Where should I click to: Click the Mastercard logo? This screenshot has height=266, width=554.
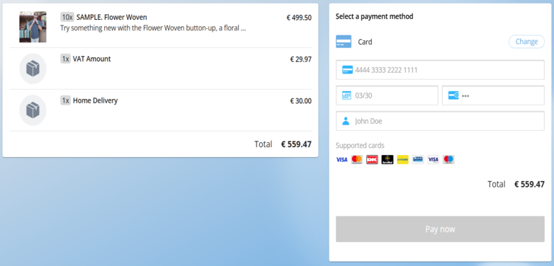(357, 160)
